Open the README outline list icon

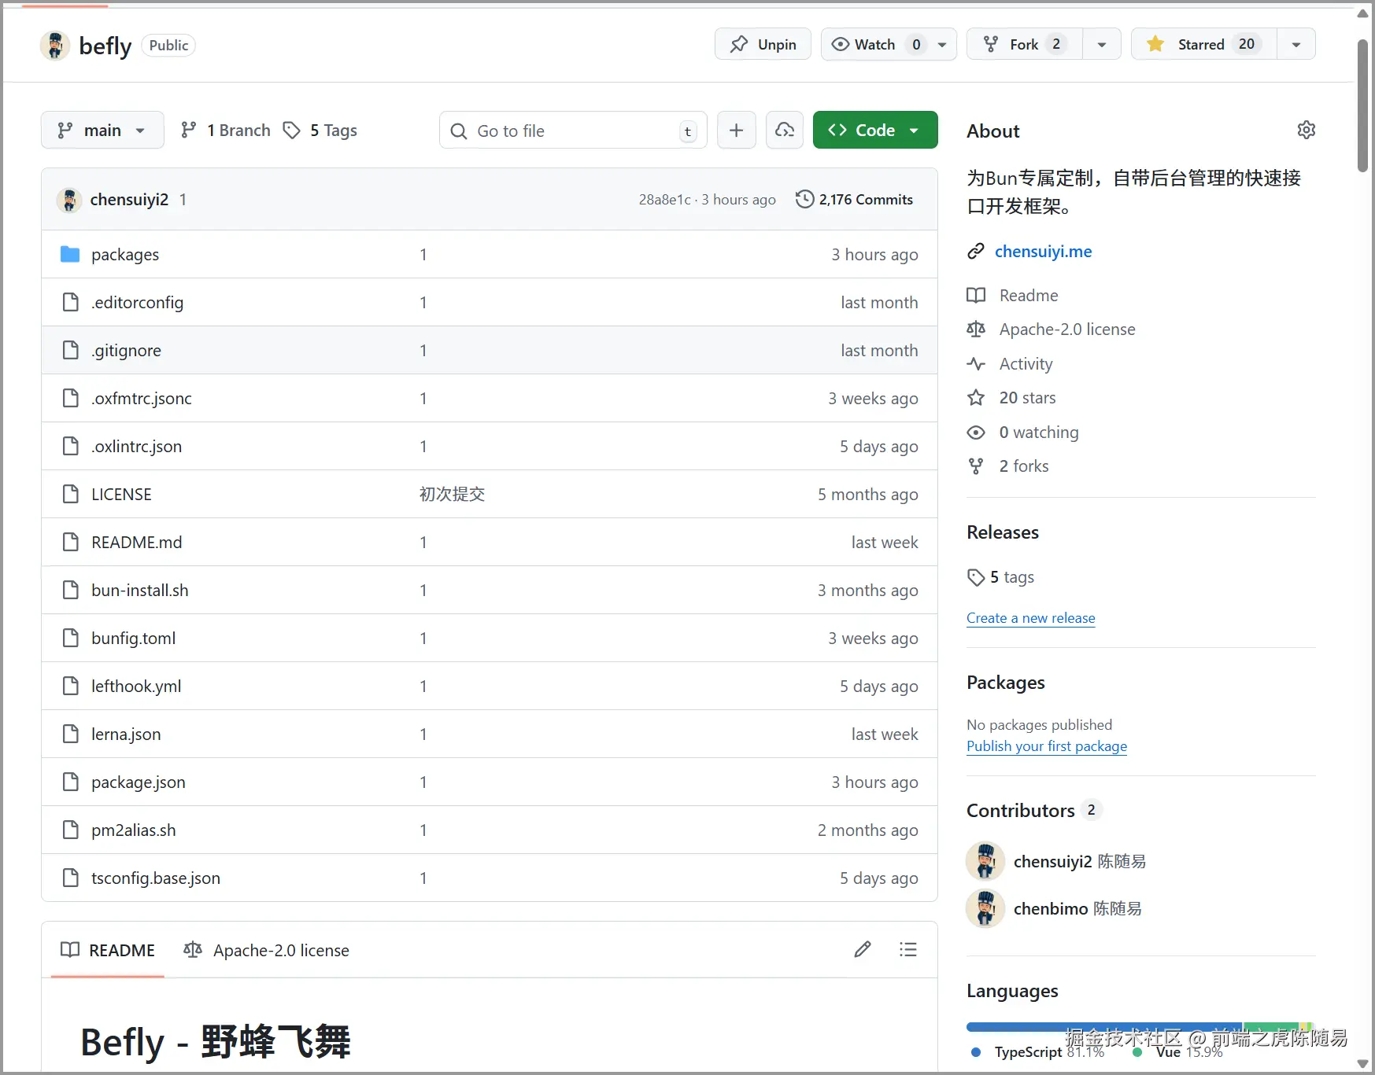pos(908,950)
